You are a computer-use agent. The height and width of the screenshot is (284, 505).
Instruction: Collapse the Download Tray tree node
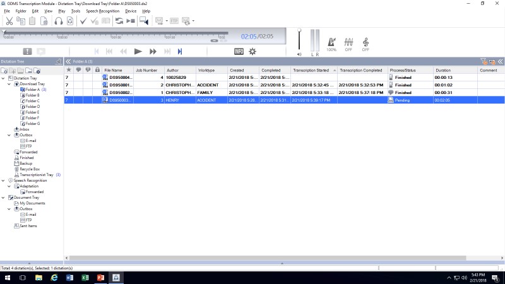click(x=9, y=84)
